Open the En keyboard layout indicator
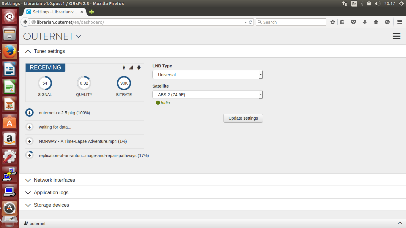 [x=354, y=4]
